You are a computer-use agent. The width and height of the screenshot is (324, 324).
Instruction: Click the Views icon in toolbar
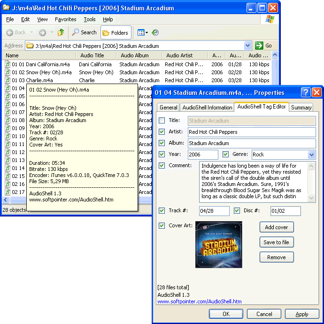[x=140, y=32]
